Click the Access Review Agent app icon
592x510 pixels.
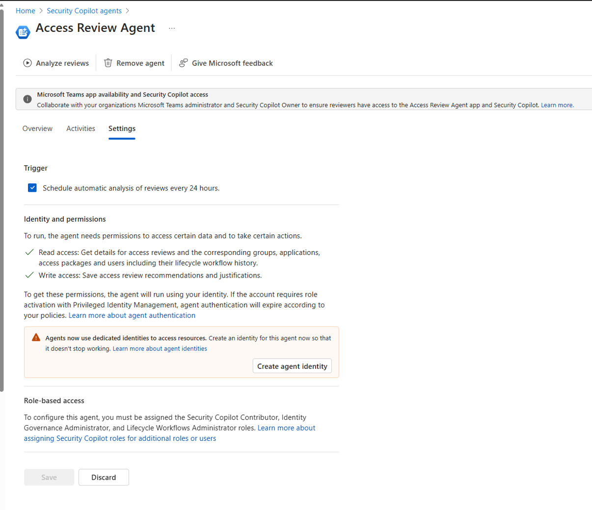(23, 31)
